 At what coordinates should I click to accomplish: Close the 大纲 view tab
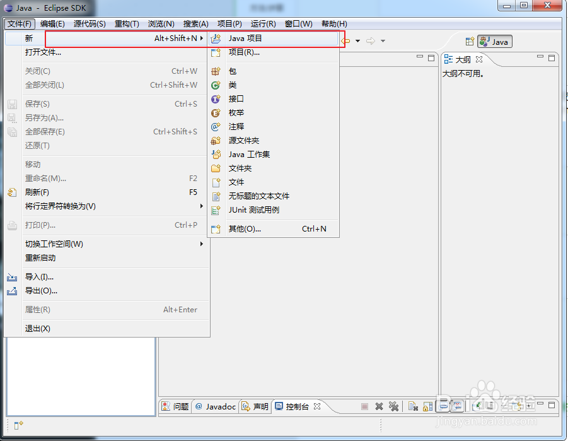(x=479, y=59)
